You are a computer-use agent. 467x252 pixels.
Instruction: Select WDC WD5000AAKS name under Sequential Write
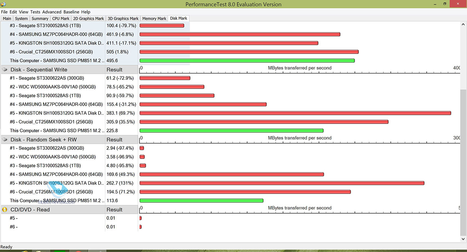[53, 87]
